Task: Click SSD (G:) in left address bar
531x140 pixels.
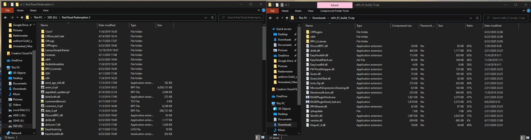Action: tap(52, 17)
